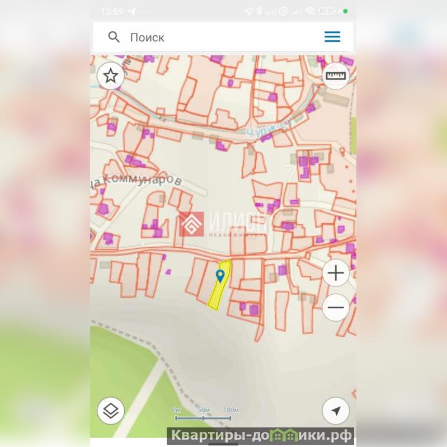
Task: Tap the blue location pin marker
Action: click(220, 275)
